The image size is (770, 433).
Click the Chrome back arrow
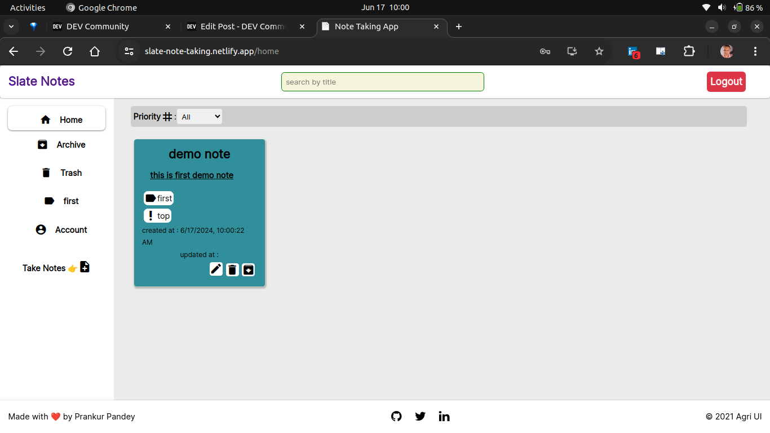(14, 51)
